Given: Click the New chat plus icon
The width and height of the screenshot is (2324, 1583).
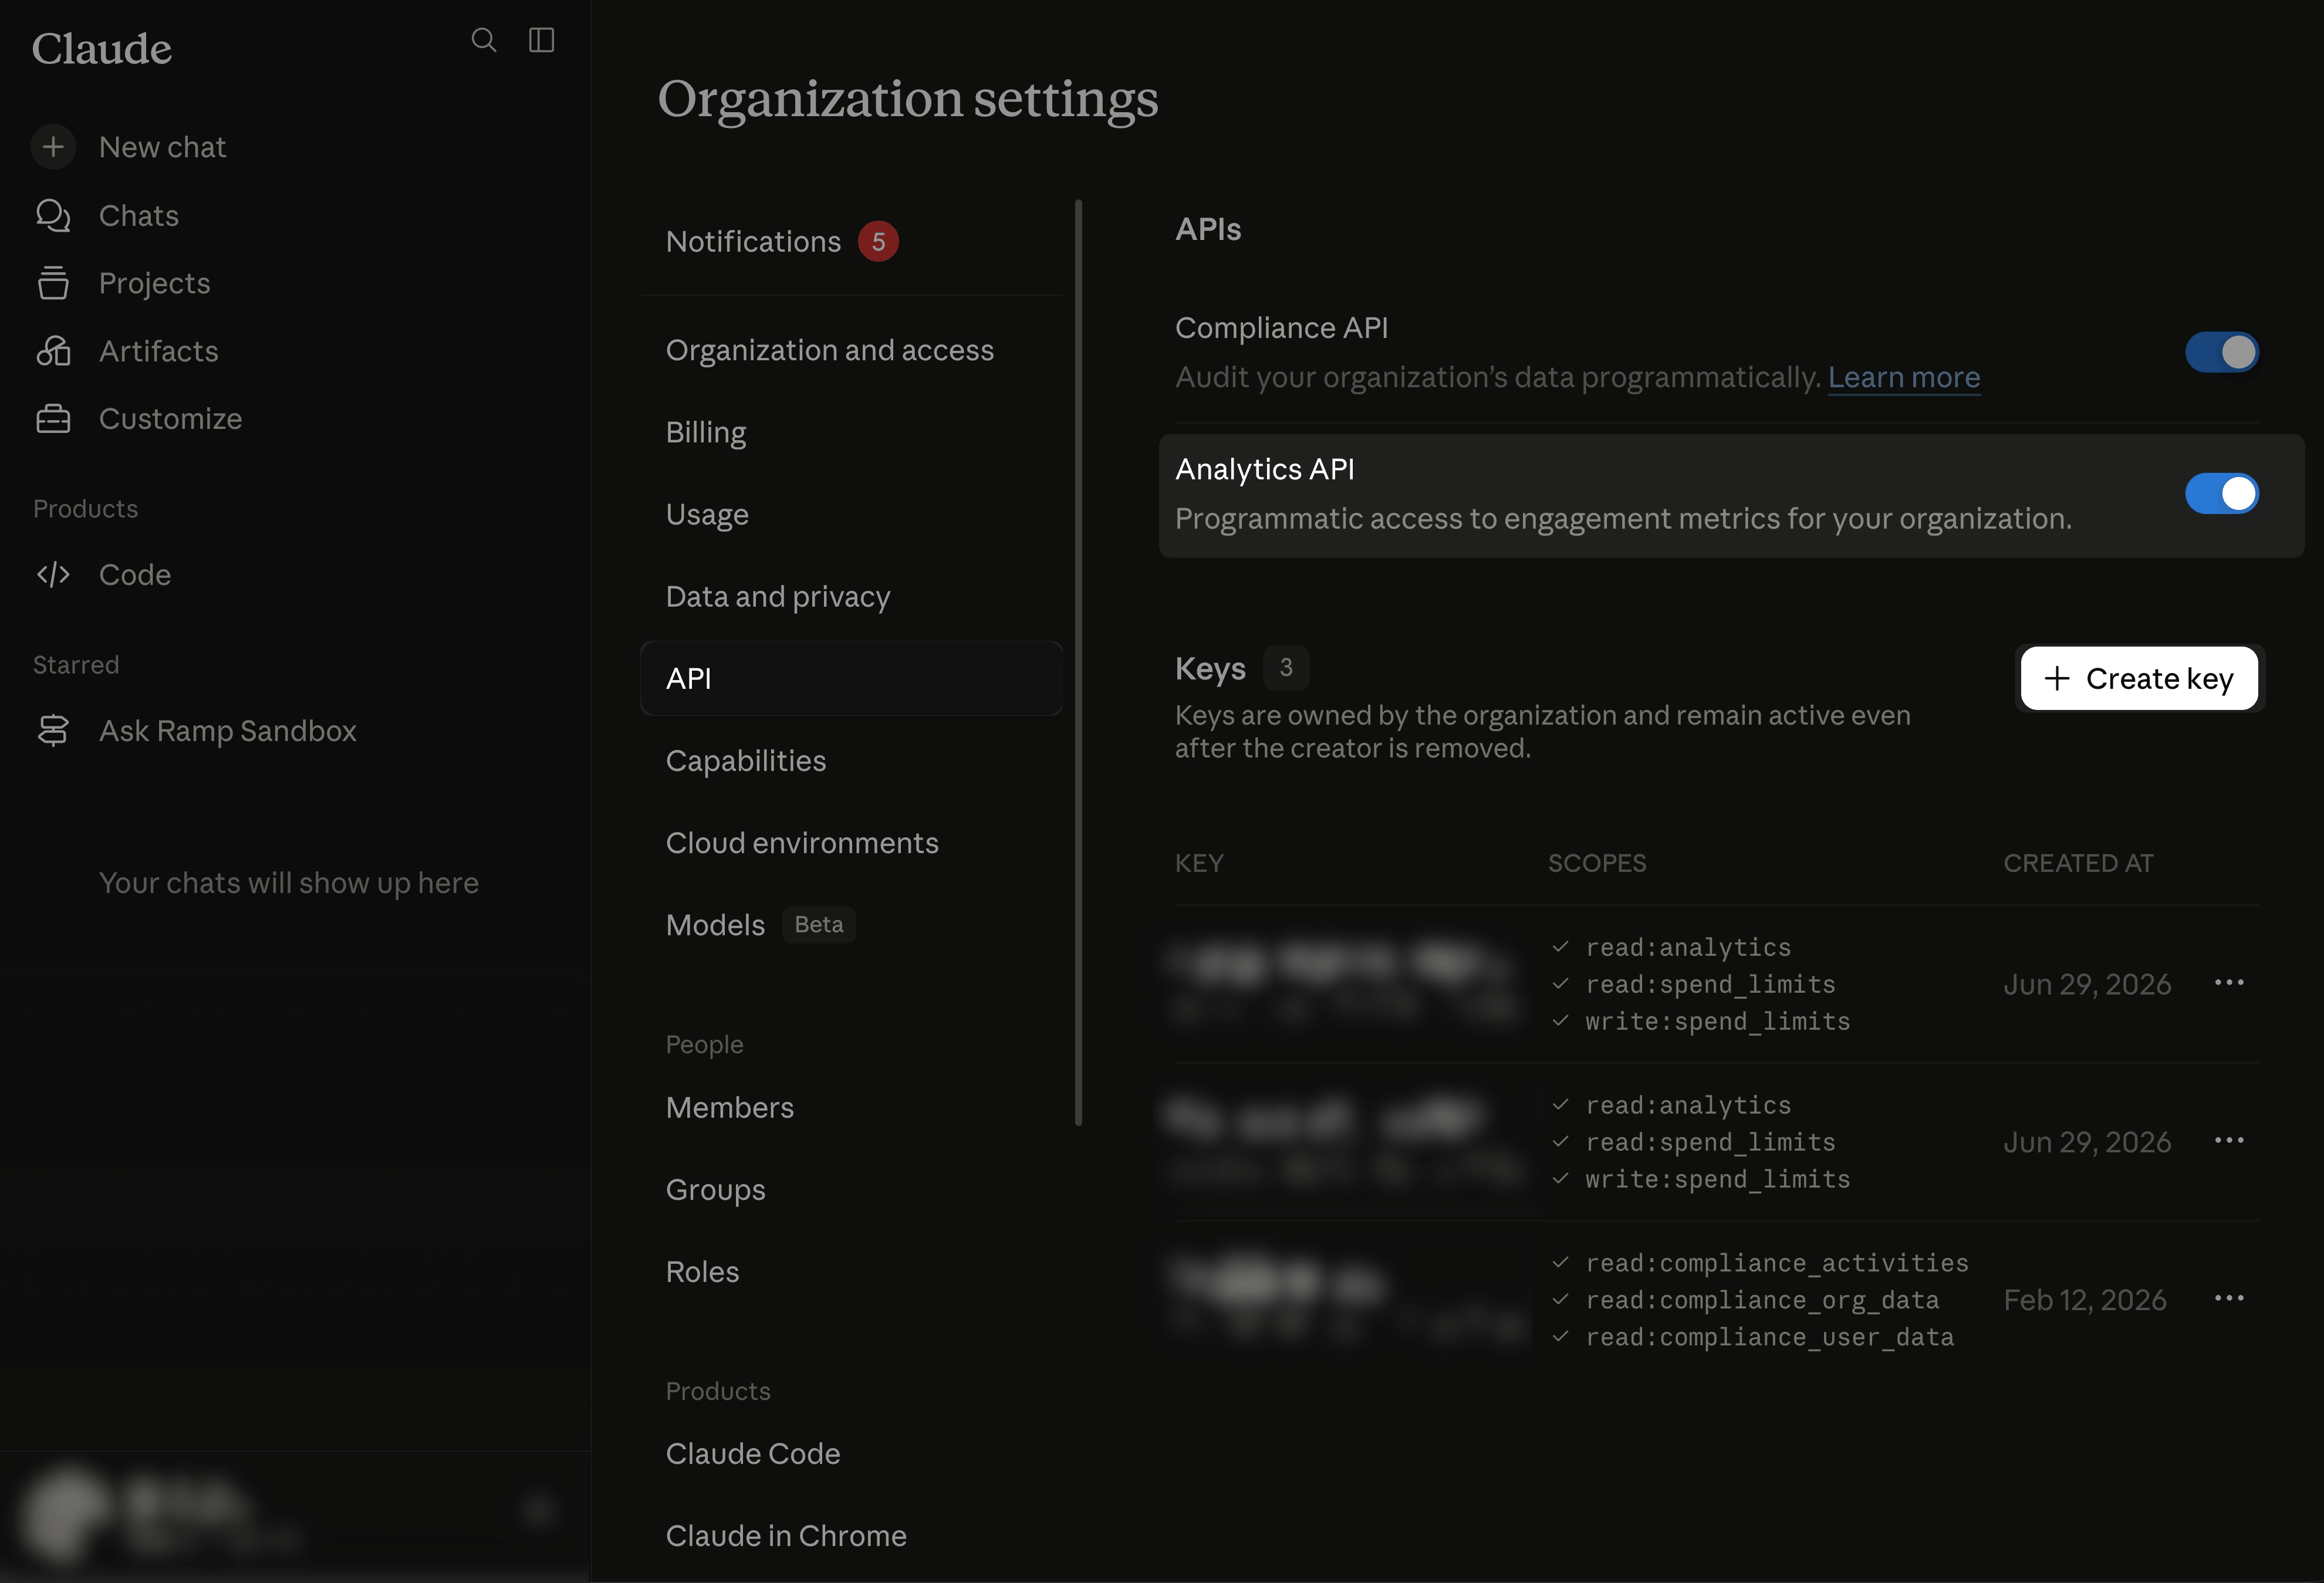Looking at the screenshot, I should 53,147.
